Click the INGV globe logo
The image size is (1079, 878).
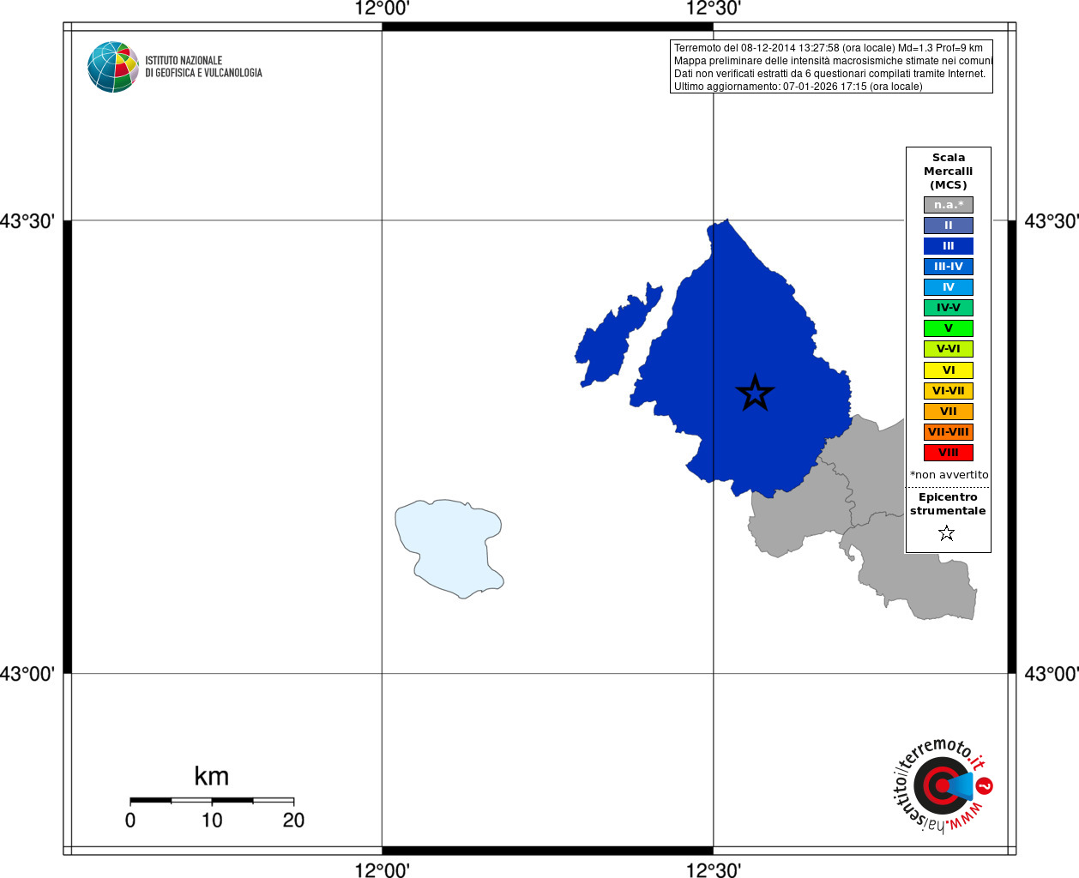(x=113, y=67)
